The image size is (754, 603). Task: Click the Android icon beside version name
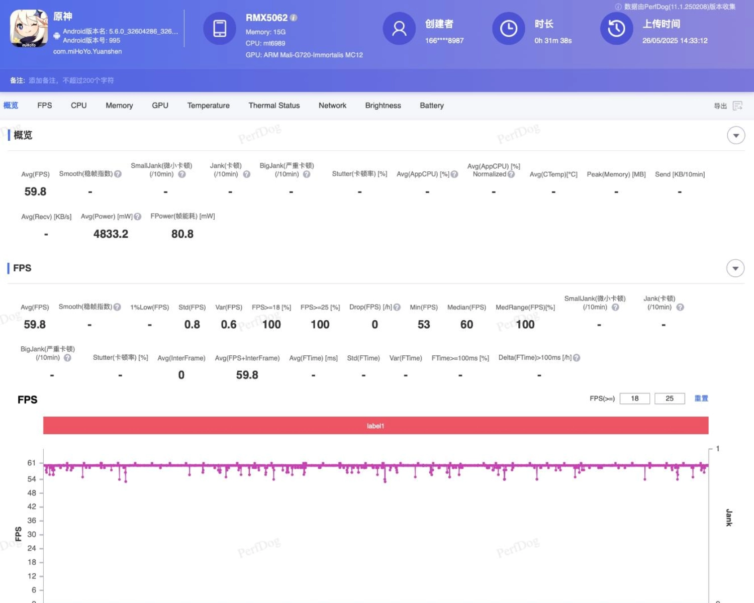pyautogui.click(x=57, y=36)
